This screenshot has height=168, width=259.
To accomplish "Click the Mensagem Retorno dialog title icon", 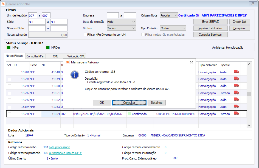I will (68, 62).
